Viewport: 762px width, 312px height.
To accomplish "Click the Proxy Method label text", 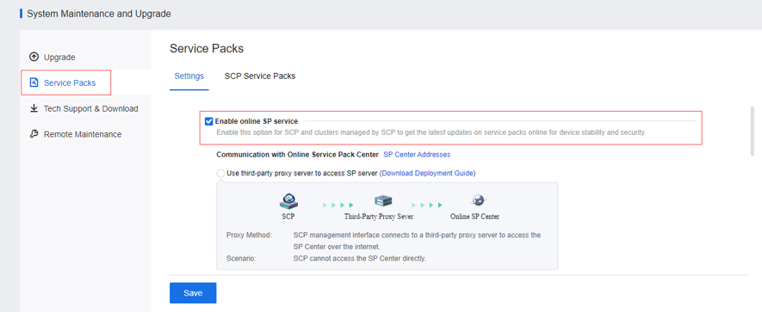I will click(249, 235).
